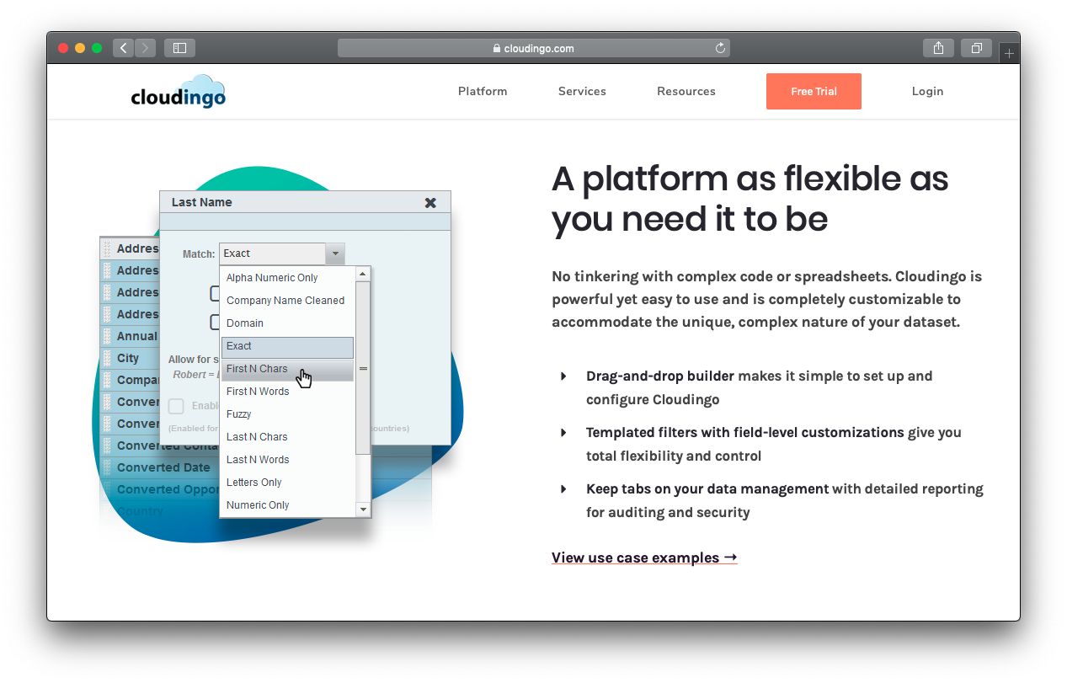Screen dimensions: 1067x683
Task: Open the Services menu
Action: point(582,91)
